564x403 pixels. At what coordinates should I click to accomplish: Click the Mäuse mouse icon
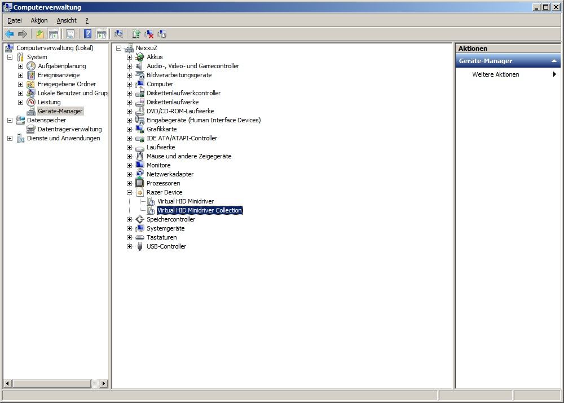[139, 156]
